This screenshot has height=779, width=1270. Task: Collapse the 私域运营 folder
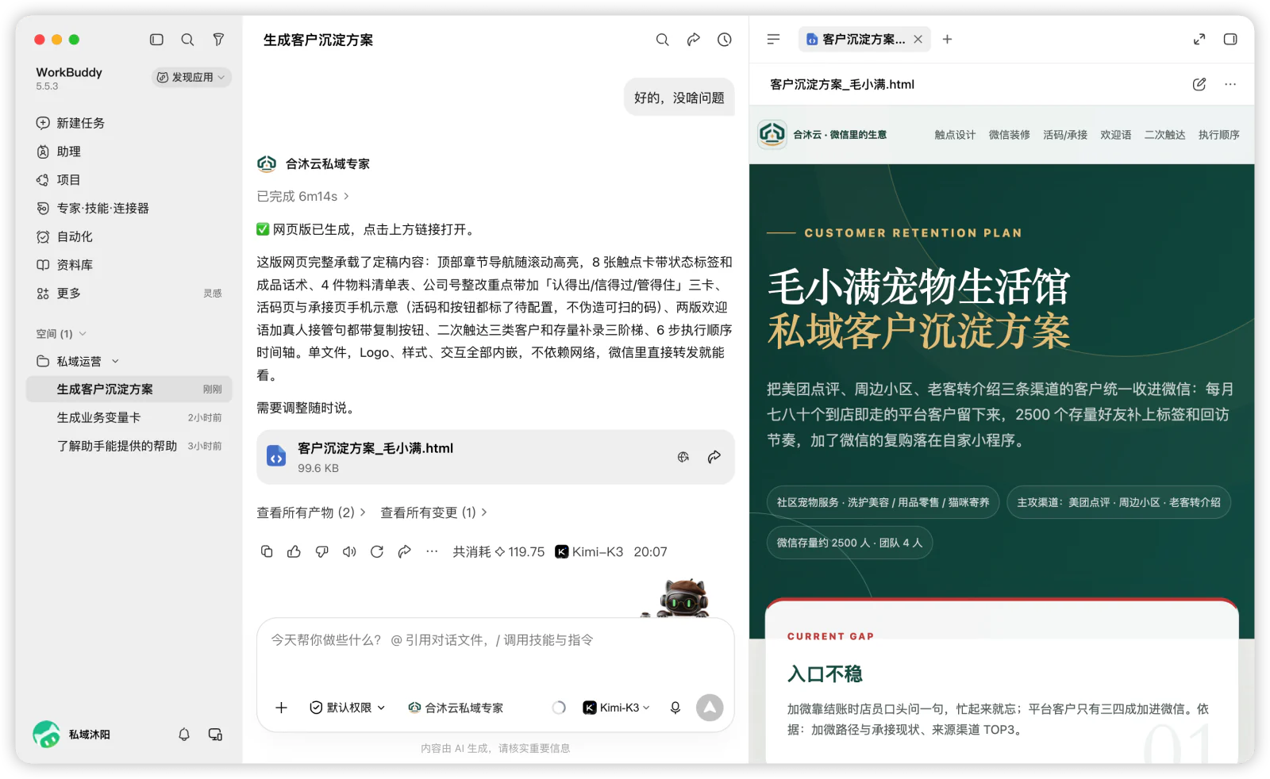point(78,361)
